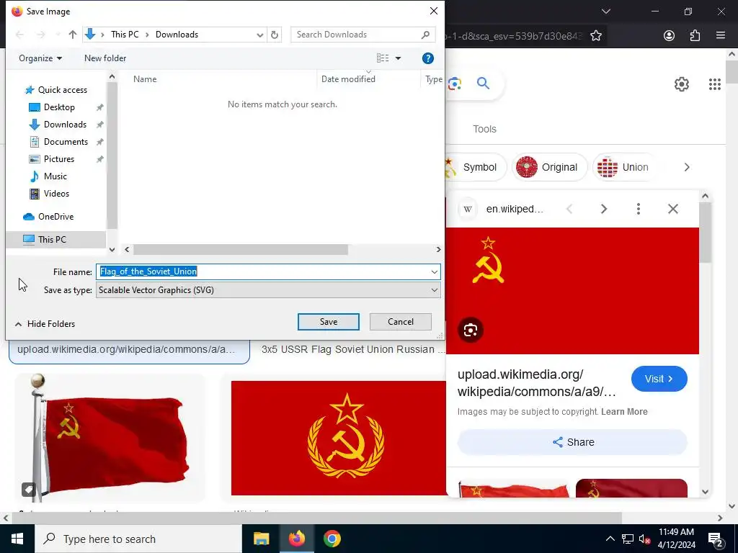Open view options dropdown arrow
The image size is (738, 553).
pyautogui.click(x=398, y=58)
